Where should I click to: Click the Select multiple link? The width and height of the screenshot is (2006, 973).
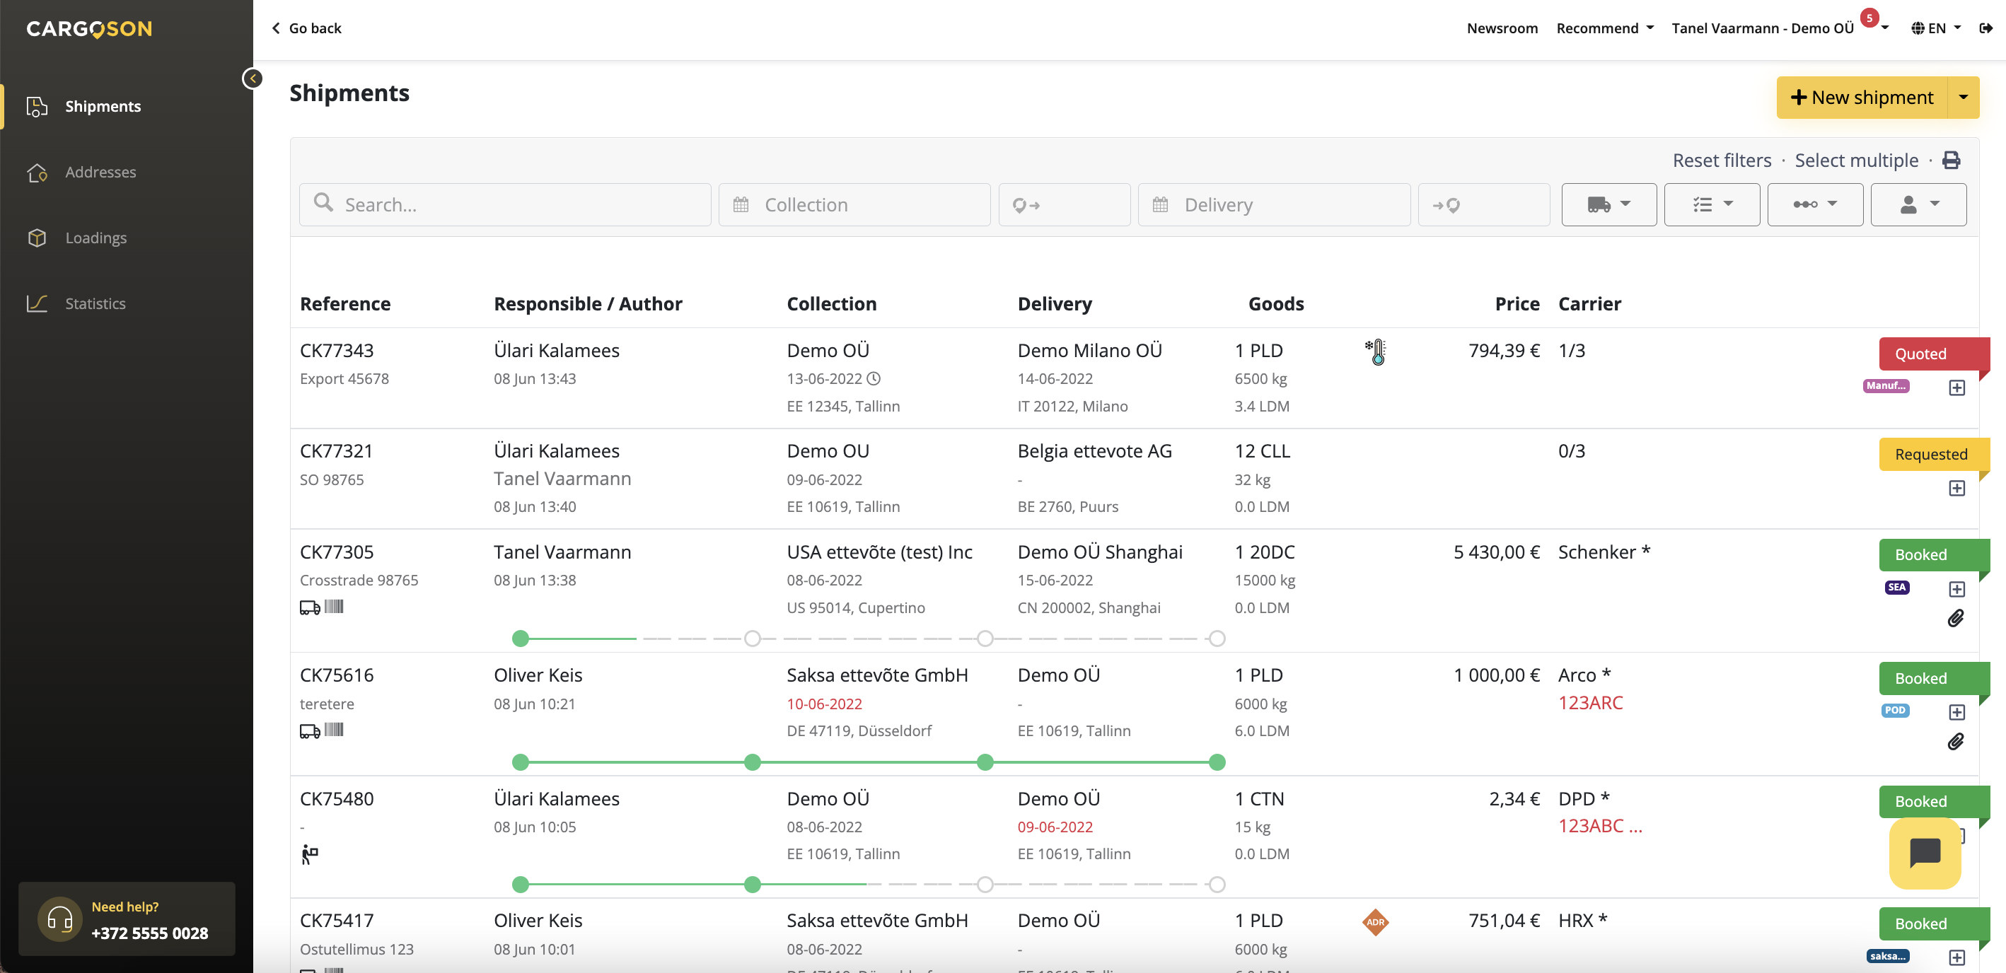pos(1856,161)
